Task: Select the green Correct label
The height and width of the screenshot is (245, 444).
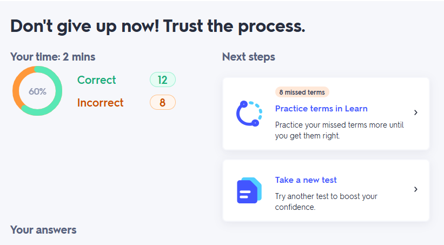Action: click(x=97, y=80)
